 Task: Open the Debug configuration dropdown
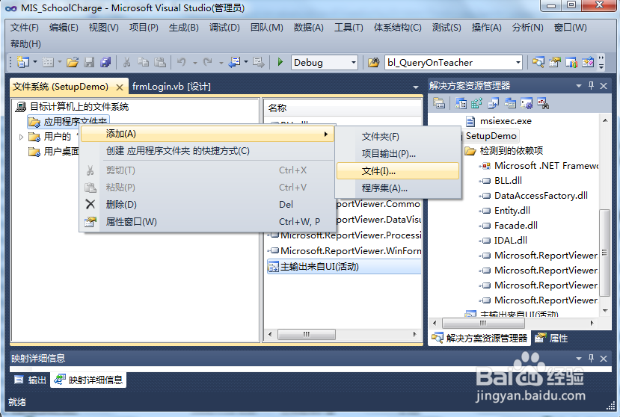tap(354, 63)
